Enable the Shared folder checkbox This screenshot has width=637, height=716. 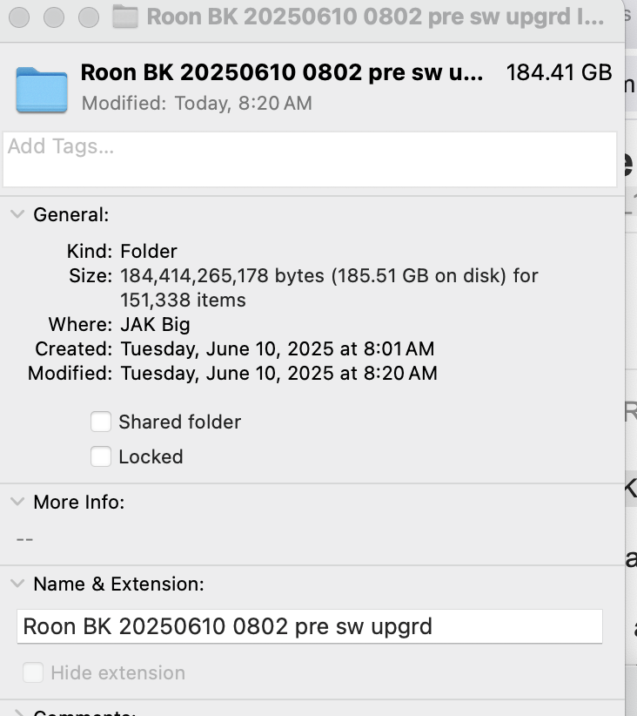click(x=101, y=422)
